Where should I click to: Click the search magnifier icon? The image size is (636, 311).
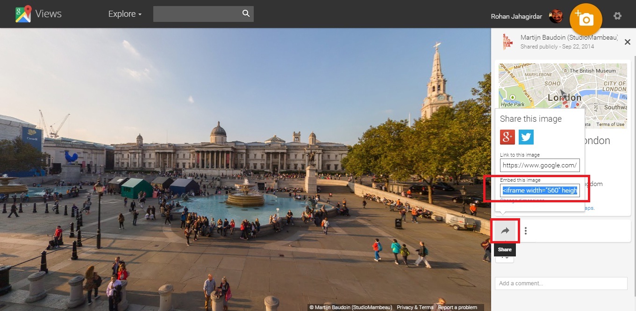click(246, 14)
